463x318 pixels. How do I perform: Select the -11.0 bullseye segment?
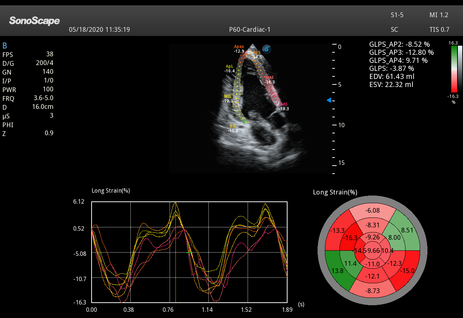[373, 264]
